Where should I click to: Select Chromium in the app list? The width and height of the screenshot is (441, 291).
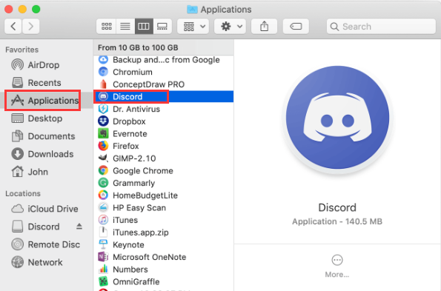pos(163,72)
